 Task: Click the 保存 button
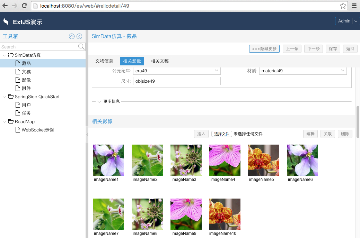333,49
